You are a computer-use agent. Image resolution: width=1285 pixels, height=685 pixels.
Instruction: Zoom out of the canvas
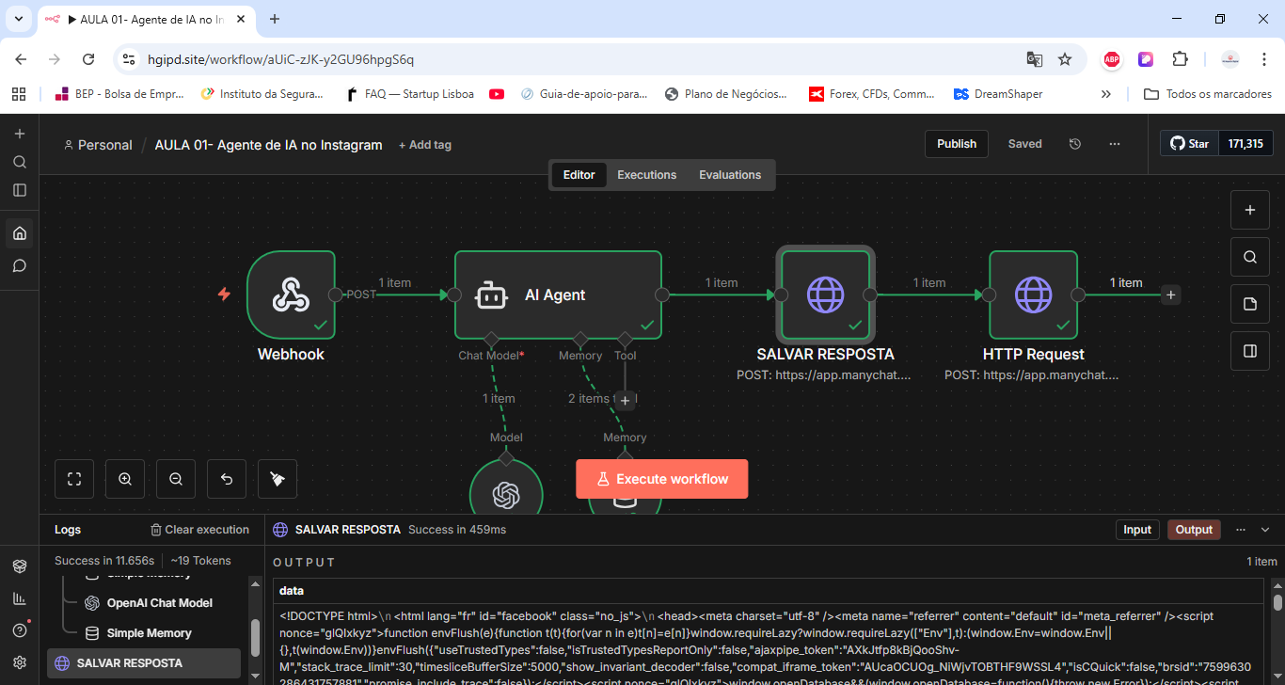(176, 479)
